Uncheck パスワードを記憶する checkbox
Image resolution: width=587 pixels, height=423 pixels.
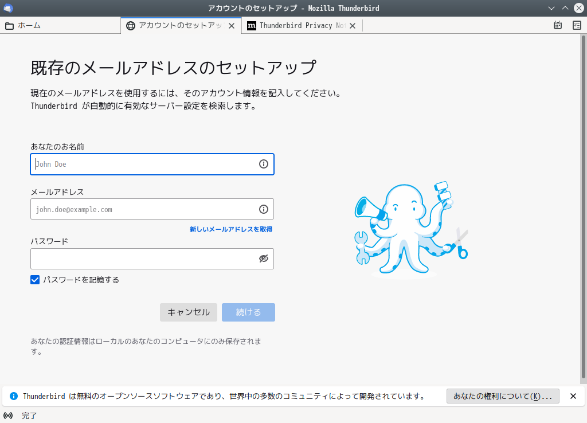coord(35,280)
